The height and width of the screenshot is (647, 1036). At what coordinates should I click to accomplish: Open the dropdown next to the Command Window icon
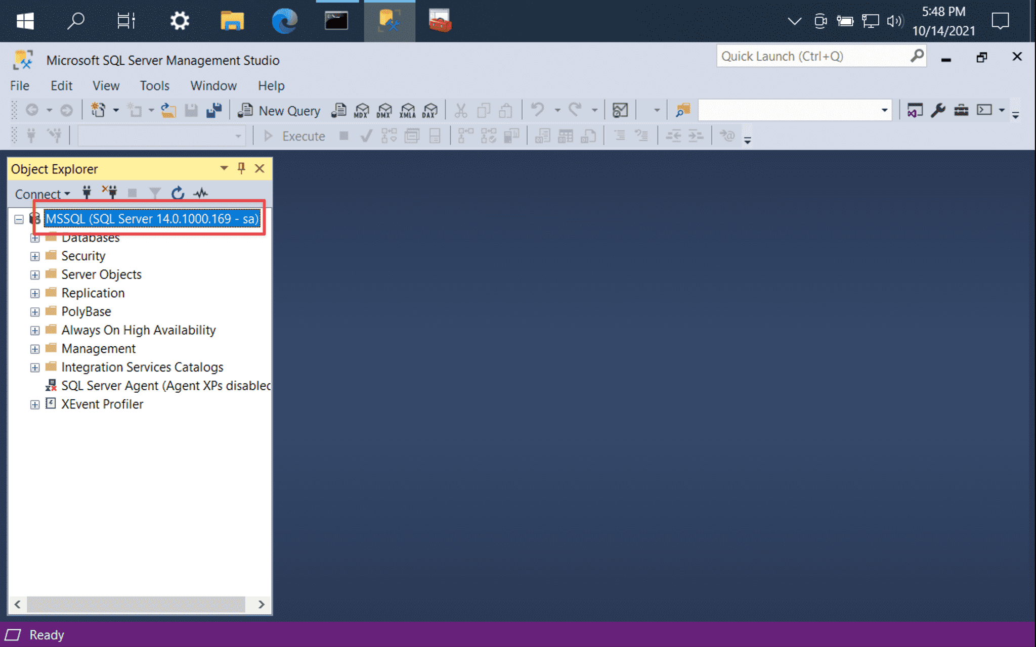(x=1002, y=110)
